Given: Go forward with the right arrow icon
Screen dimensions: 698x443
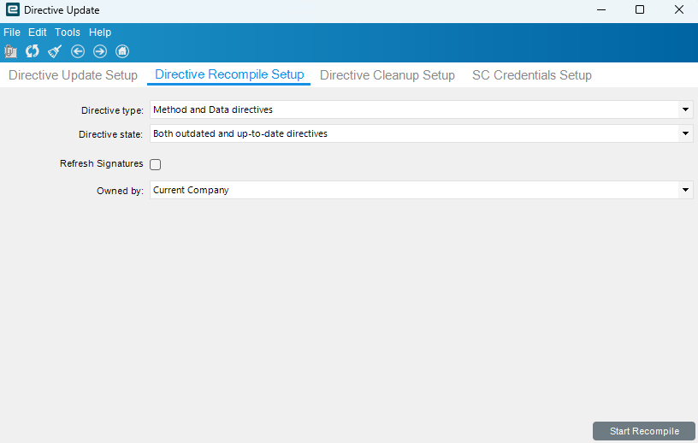Looking at the screenshot, I should pos(100,51).
